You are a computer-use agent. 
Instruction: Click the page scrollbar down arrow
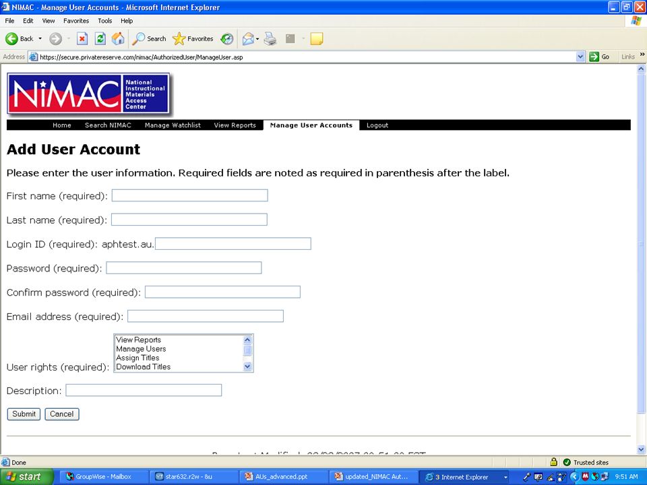click(641, 449)
